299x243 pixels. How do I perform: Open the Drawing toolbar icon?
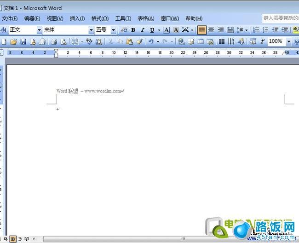click(241, 41)
